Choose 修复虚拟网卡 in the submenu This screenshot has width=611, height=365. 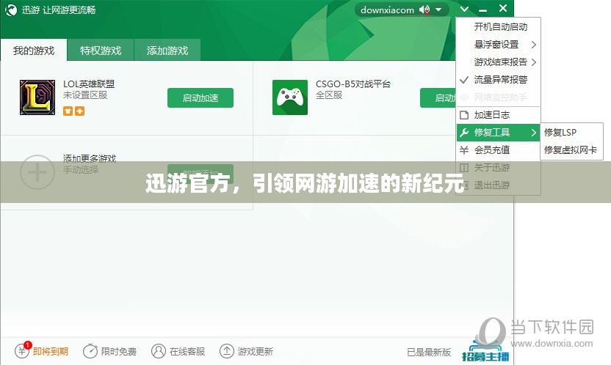(571, 150)
